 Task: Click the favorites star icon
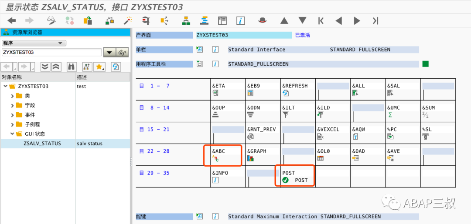point(99,67)
